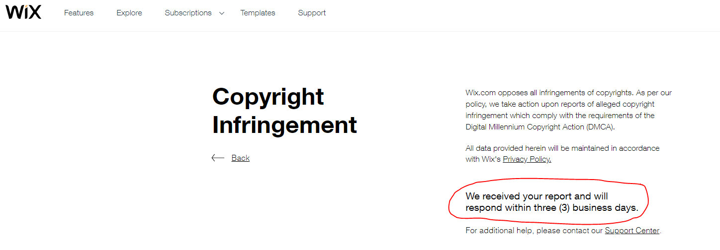Viewport: 720px width, 250px height.
Task: Follow the Back link
Action: click(241, 158)
